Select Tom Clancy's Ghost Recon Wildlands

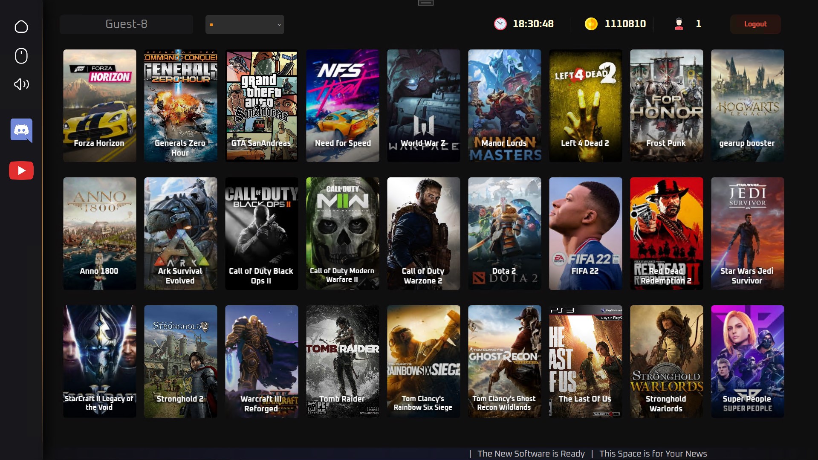point(505,362)
